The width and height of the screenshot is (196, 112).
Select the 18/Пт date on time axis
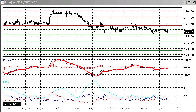(93, 109)
